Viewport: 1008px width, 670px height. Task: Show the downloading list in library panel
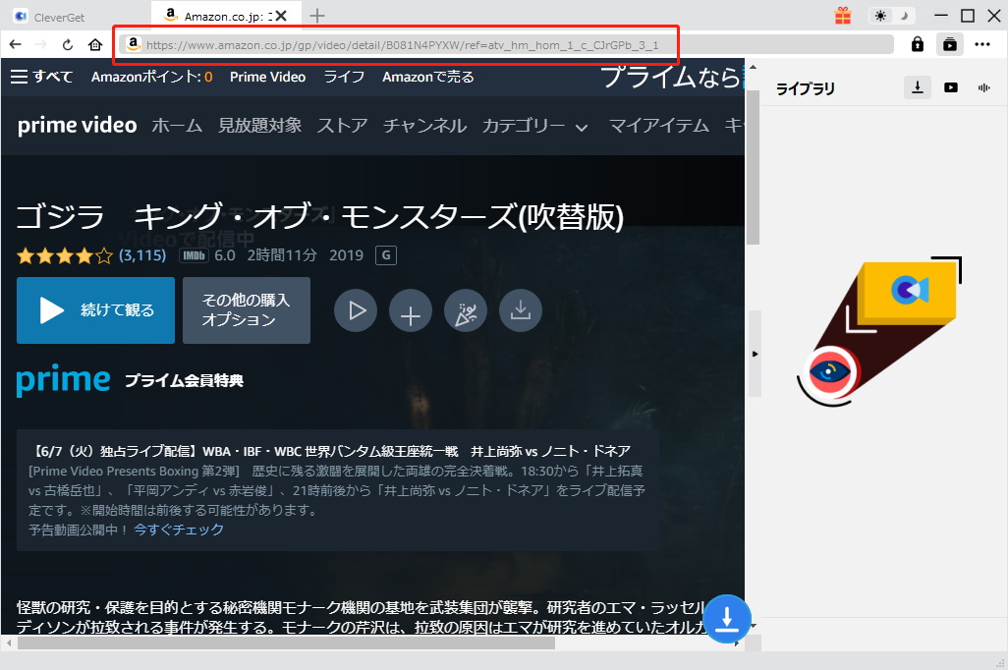tap(918, 86)
